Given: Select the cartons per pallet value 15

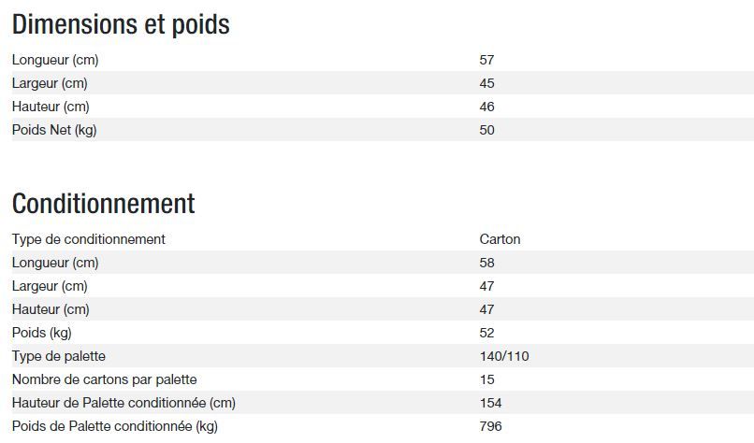Looking at the screenshot, I should pyautogui.click(x=486, y=379).
